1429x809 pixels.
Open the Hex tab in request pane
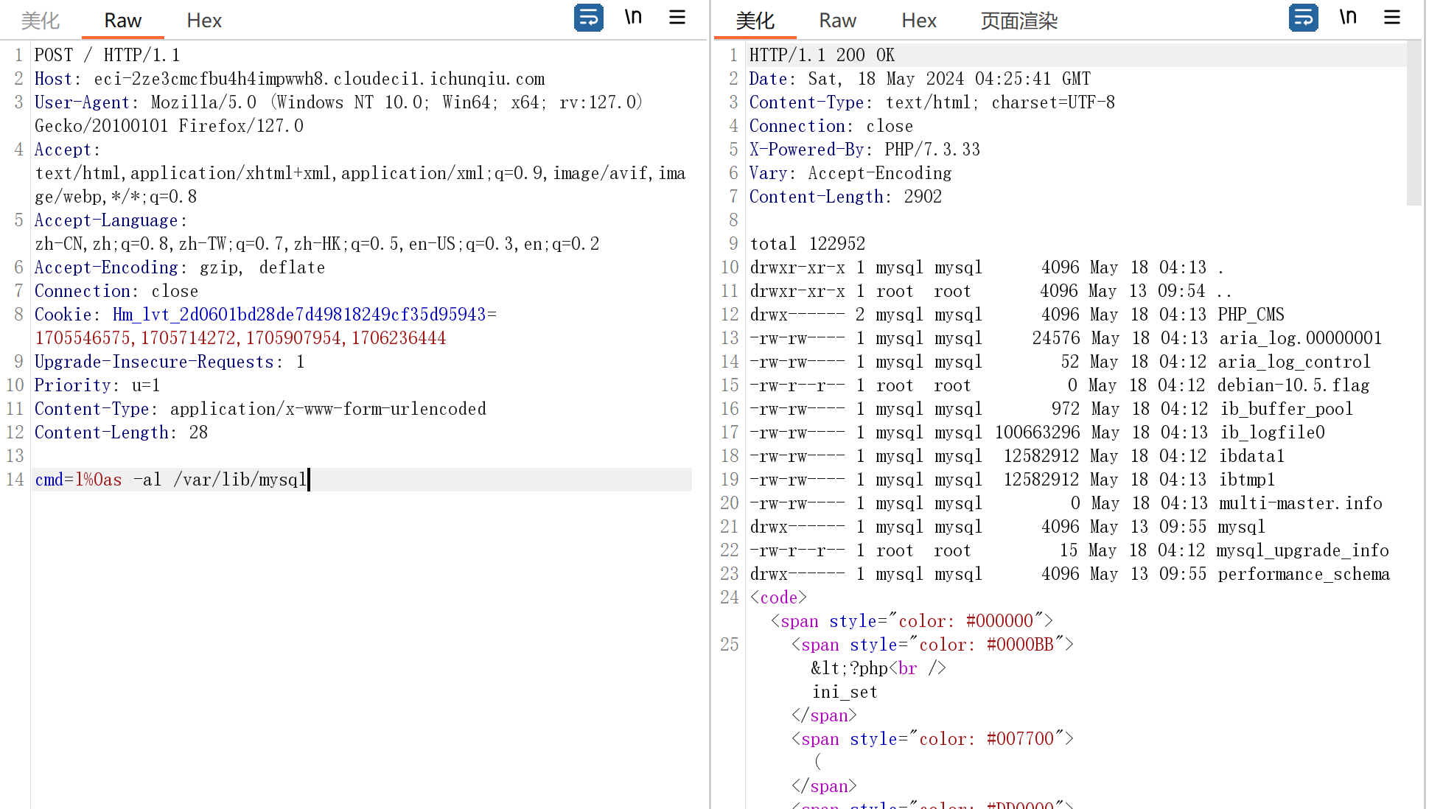(204, 21)
